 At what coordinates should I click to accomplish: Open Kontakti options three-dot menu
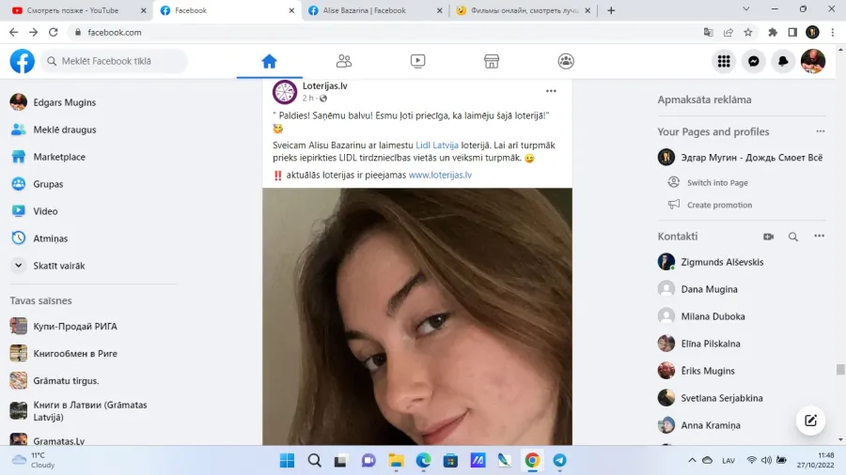pyautogui.click(x=819, y=236)
